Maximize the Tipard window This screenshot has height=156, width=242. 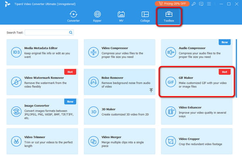229,4
